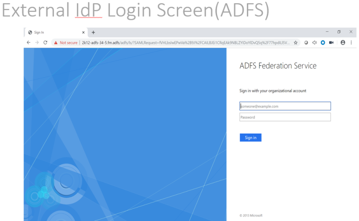Click into the Password field
Image resolution: width=359 pixels, height=221 pixels.
(x=285, y=117)
